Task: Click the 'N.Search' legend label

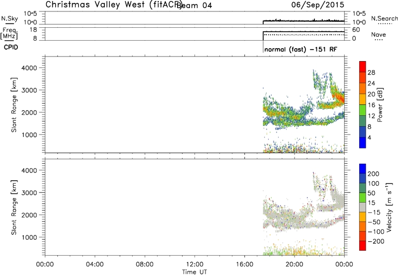Action: coord(384,18)
